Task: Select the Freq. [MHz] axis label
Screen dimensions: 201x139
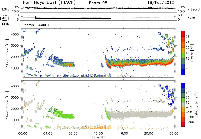Action: point(5,17)
